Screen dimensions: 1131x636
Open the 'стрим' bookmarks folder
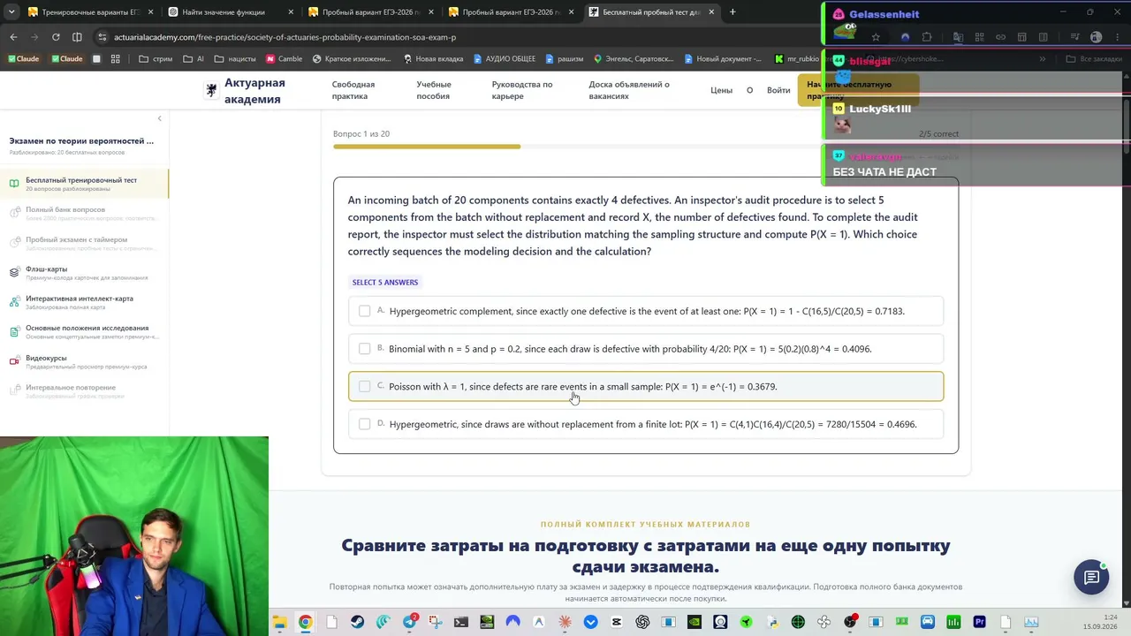click(x=156, y=59)
